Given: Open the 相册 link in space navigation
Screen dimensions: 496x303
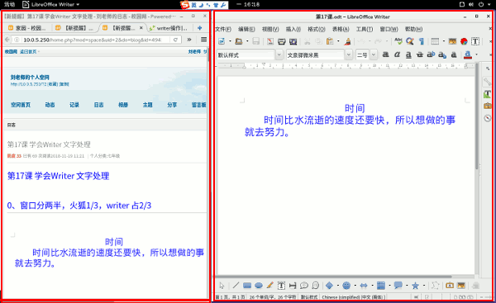Looking at the screenshot, I should click(123, 105).
